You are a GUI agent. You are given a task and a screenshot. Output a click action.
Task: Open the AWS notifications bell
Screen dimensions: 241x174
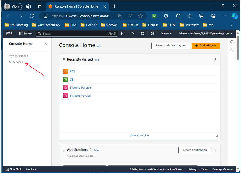(x=133, y=34)
